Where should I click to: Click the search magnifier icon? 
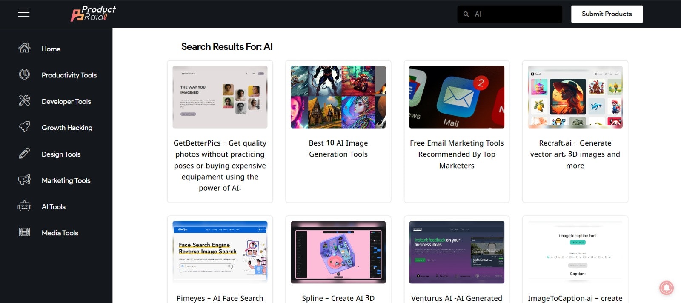(466, 14)
